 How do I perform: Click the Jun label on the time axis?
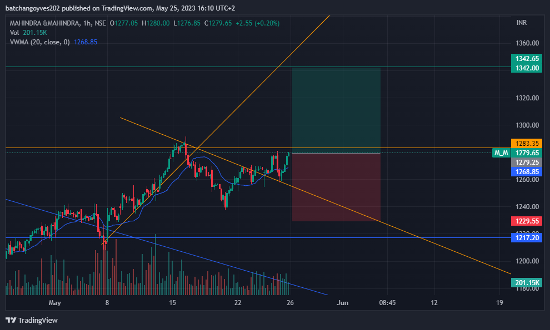point(342,303)
